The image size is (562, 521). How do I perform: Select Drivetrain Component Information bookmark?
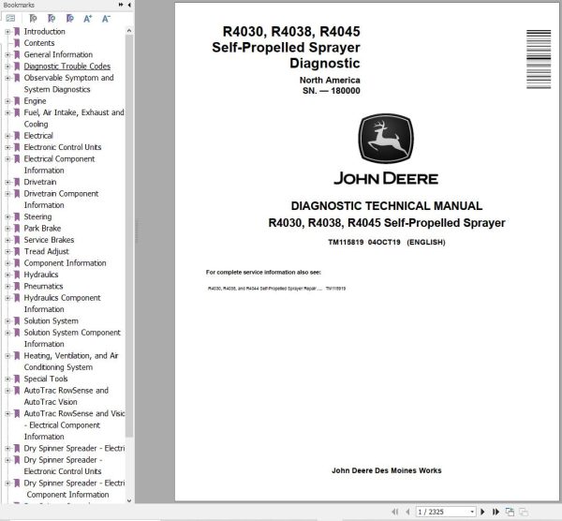61,200
